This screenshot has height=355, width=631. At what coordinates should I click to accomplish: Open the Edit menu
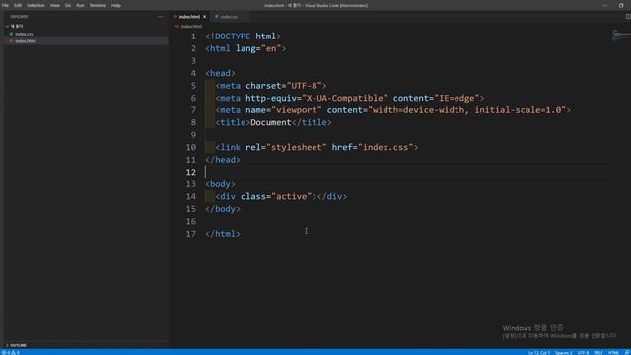coord(18,5)
